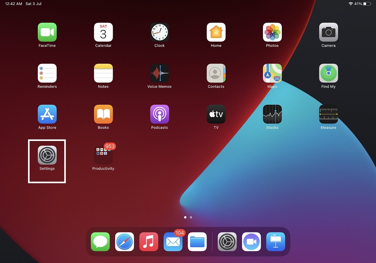The height and width of the screenshot is (263, 376).
Task: Open Settings in the dock's recent apps
Action: [x=227, y=242]
